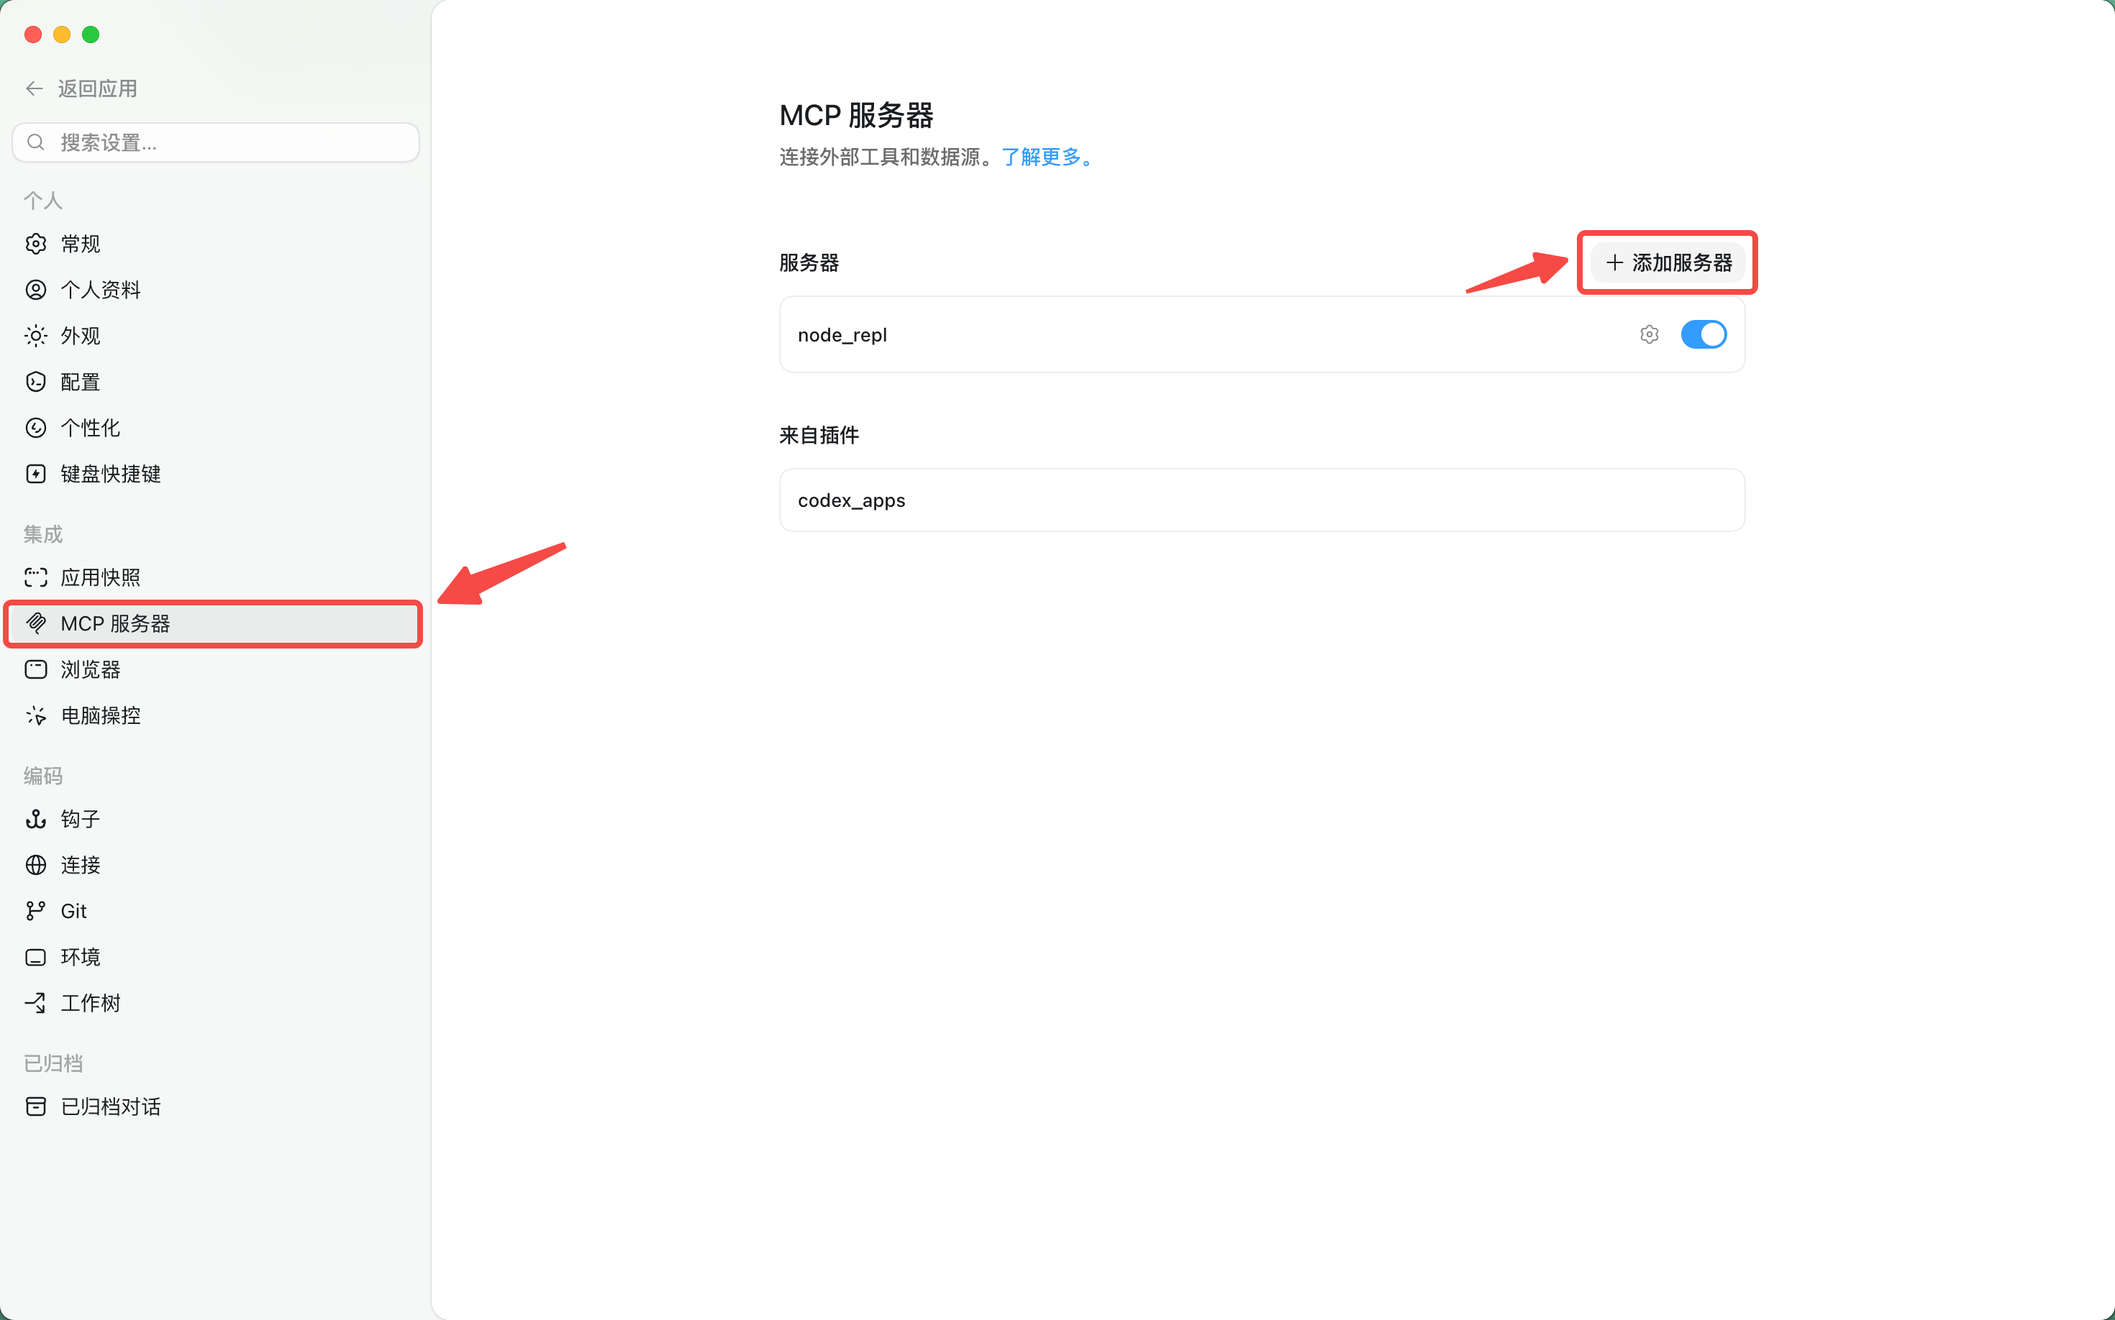Click the branch icon for Git
Viewport: 2115px width, 1320px height.
pos(36,912)
